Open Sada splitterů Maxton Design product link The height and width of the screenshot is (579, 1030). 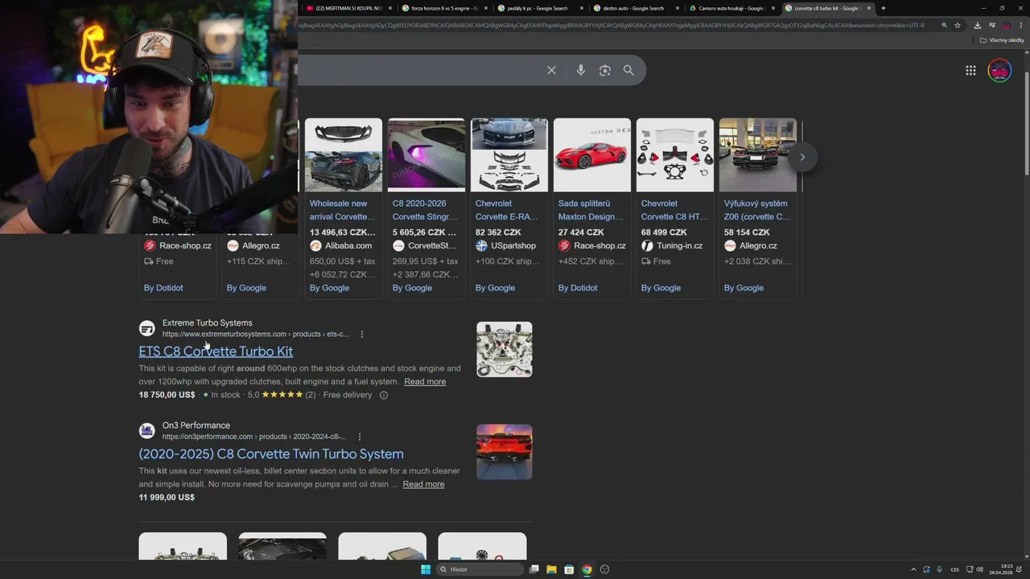click(591, 210)
